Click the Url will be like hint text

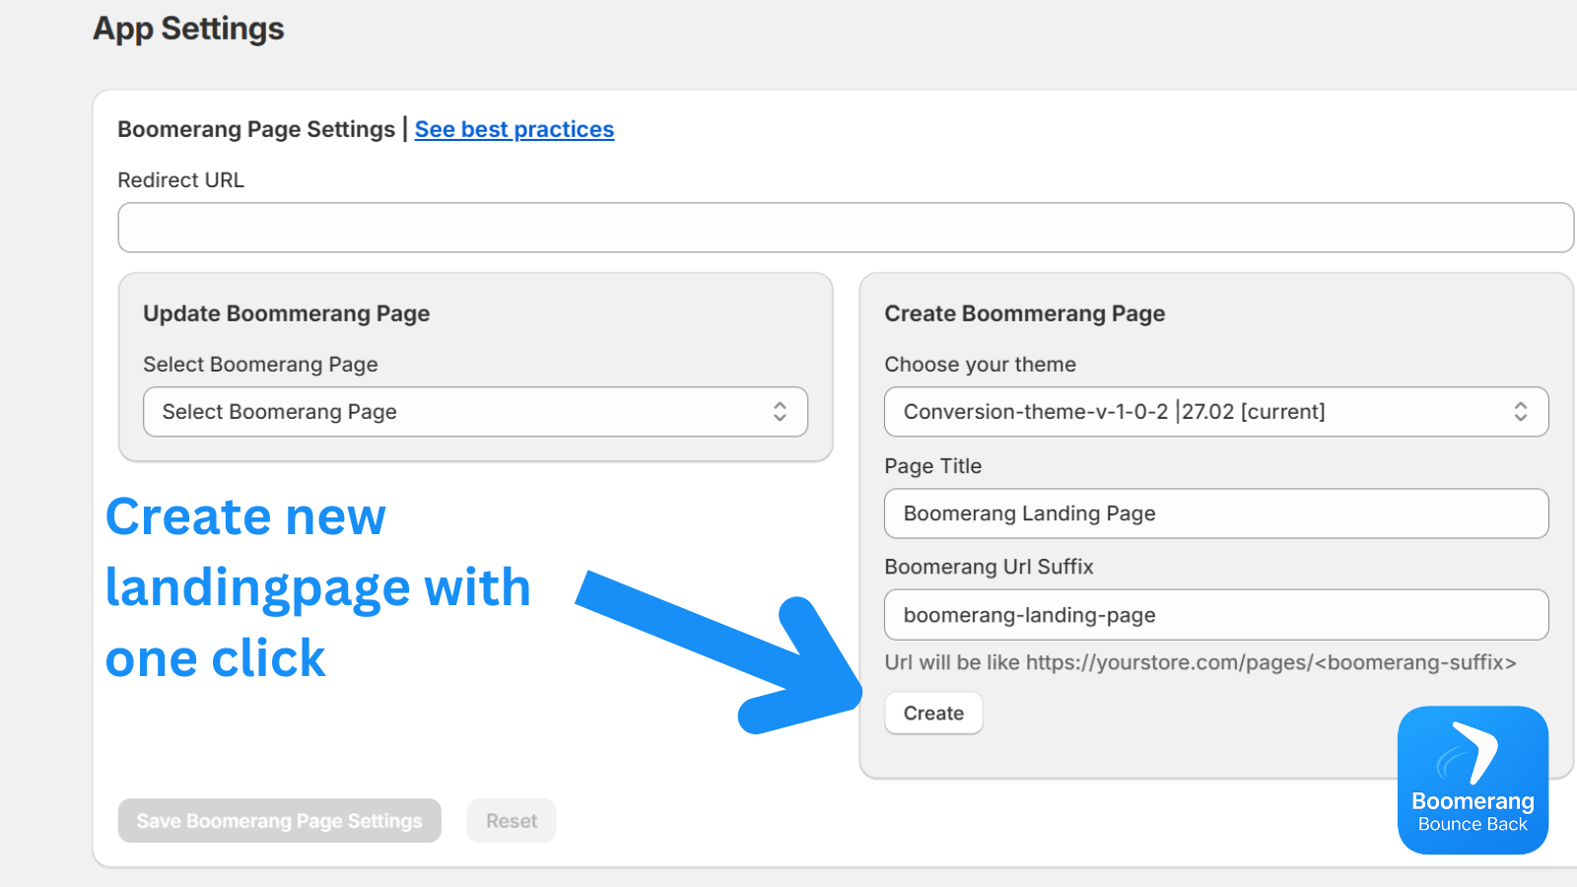[1200, 662]
